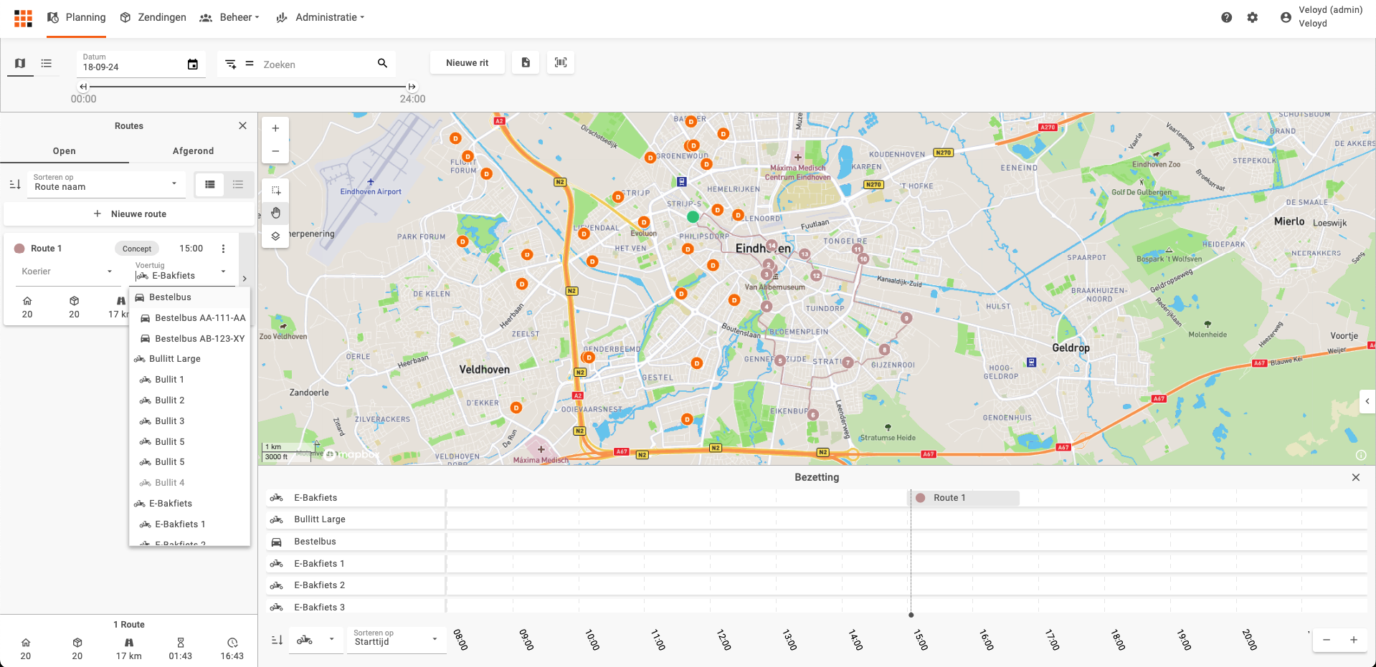The width and height of the screenshot is (1376, 667).
Task: Zoom in on the map
Action: (275, 128)
